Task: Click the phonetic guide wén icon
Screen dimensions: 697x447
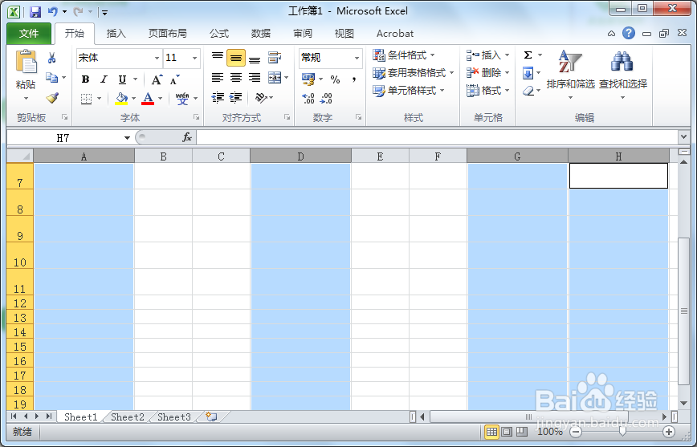Action: point(181,98)
